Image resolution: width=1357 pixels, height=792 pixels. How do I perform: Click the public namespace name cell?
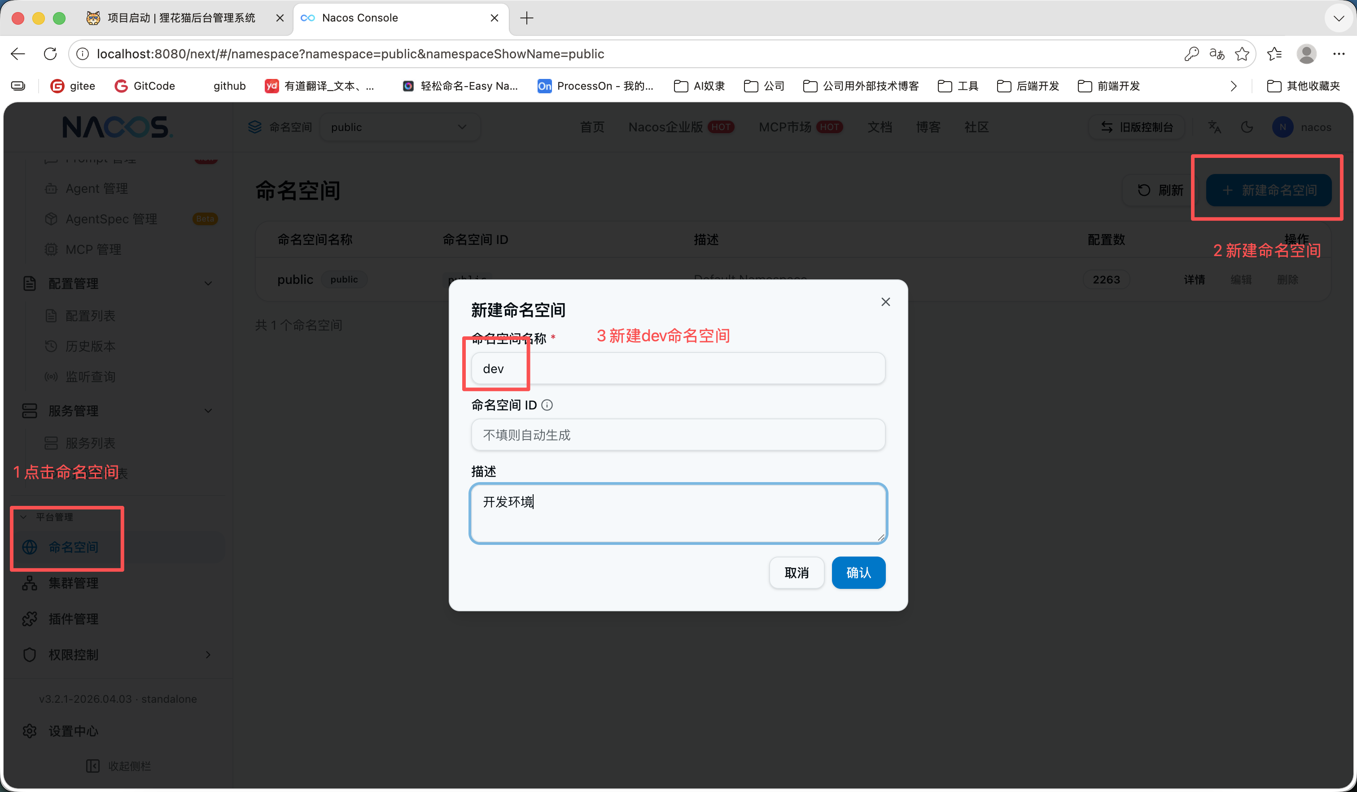[x=295, y=280]
